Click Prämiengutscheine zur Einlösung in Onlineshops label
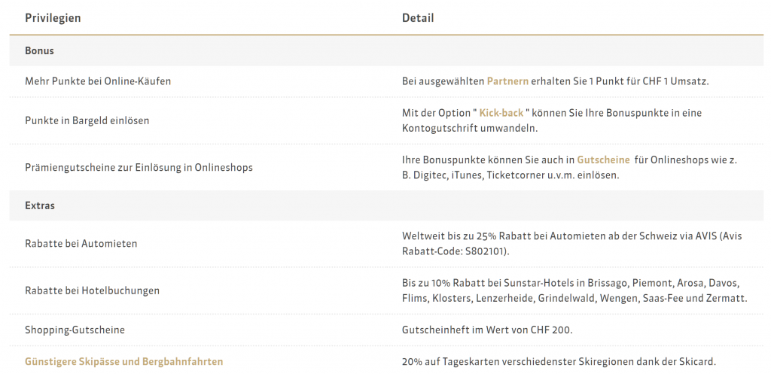This screenshot has height=374, width=771. pyautogui.click(x=139, y=167)
